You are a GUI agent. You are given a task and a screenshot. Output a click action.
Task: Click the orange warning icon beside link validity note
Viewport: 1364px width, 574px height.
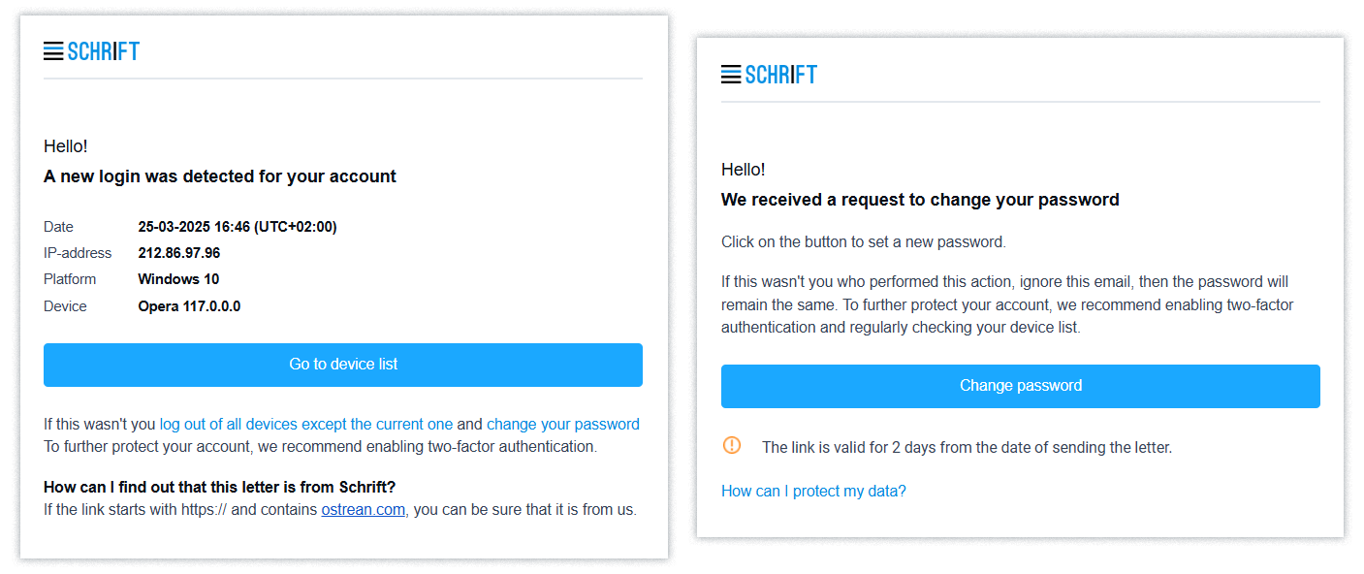732,445
